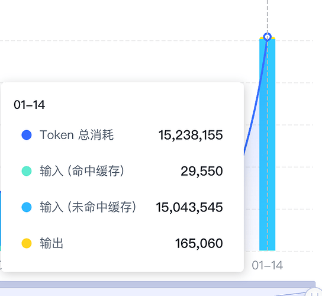This screenshot has height=296, width=322.
Task: Click the line data point atop the 01-14 bar
Action: point(267,37)
